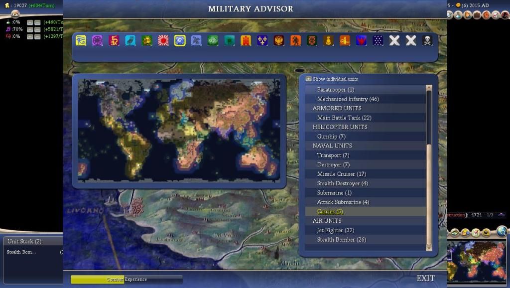510x288 pixels.
Task: Select the orange elephant civilization flag
Action: 345,41
